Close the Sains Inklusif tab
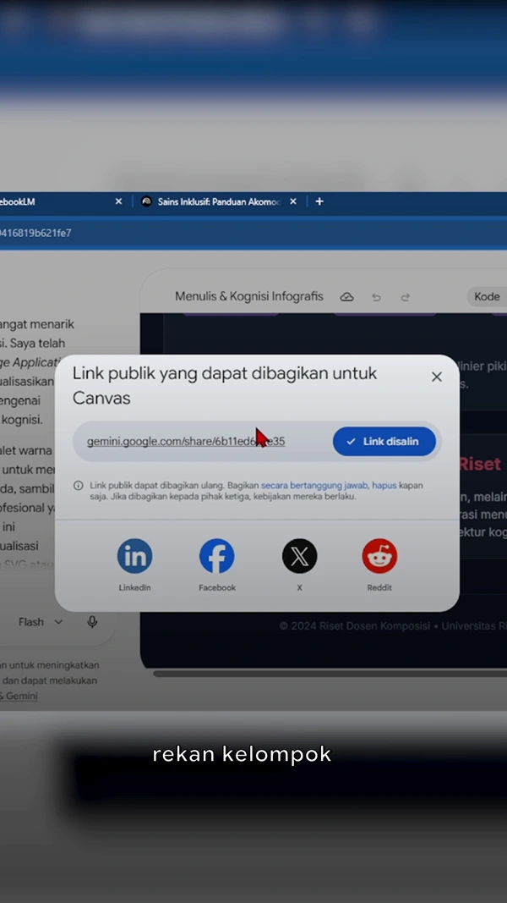The height and width of the screenshot is (903, 507). point(293,201)
